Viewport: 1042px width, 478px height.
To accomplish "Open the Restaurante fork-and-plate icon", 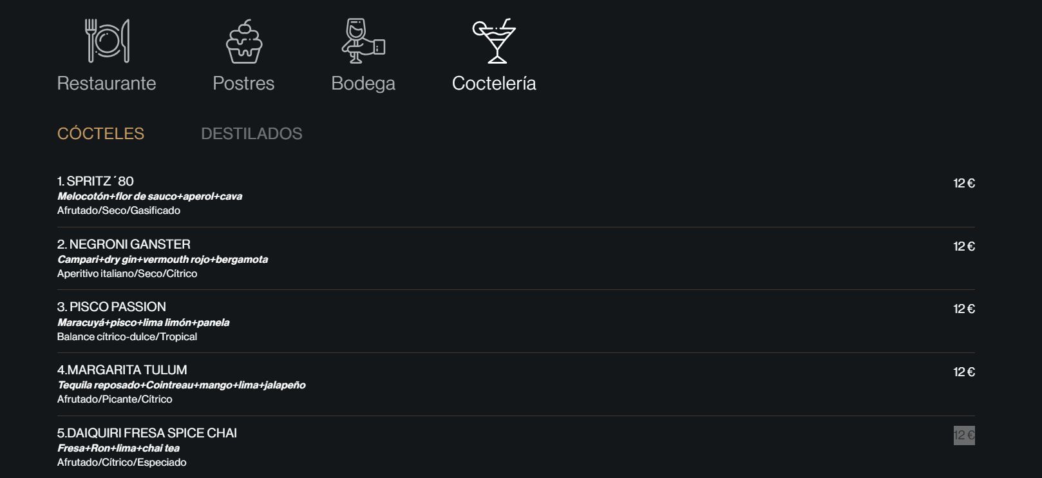I will [x=108, y=41].
